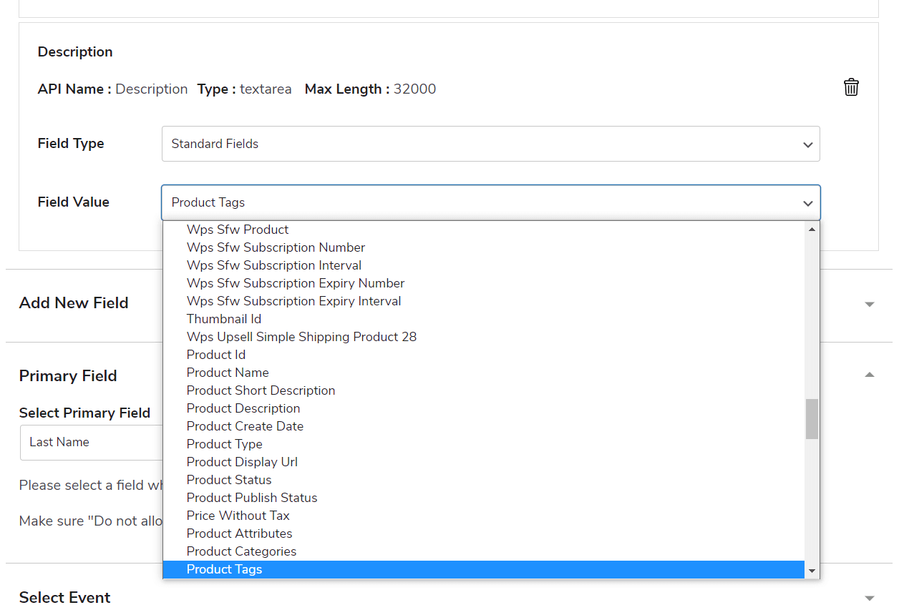Select Wps Sfw Subscription Number option
This screenshot has width=899, height=615.
pos(276,247)
